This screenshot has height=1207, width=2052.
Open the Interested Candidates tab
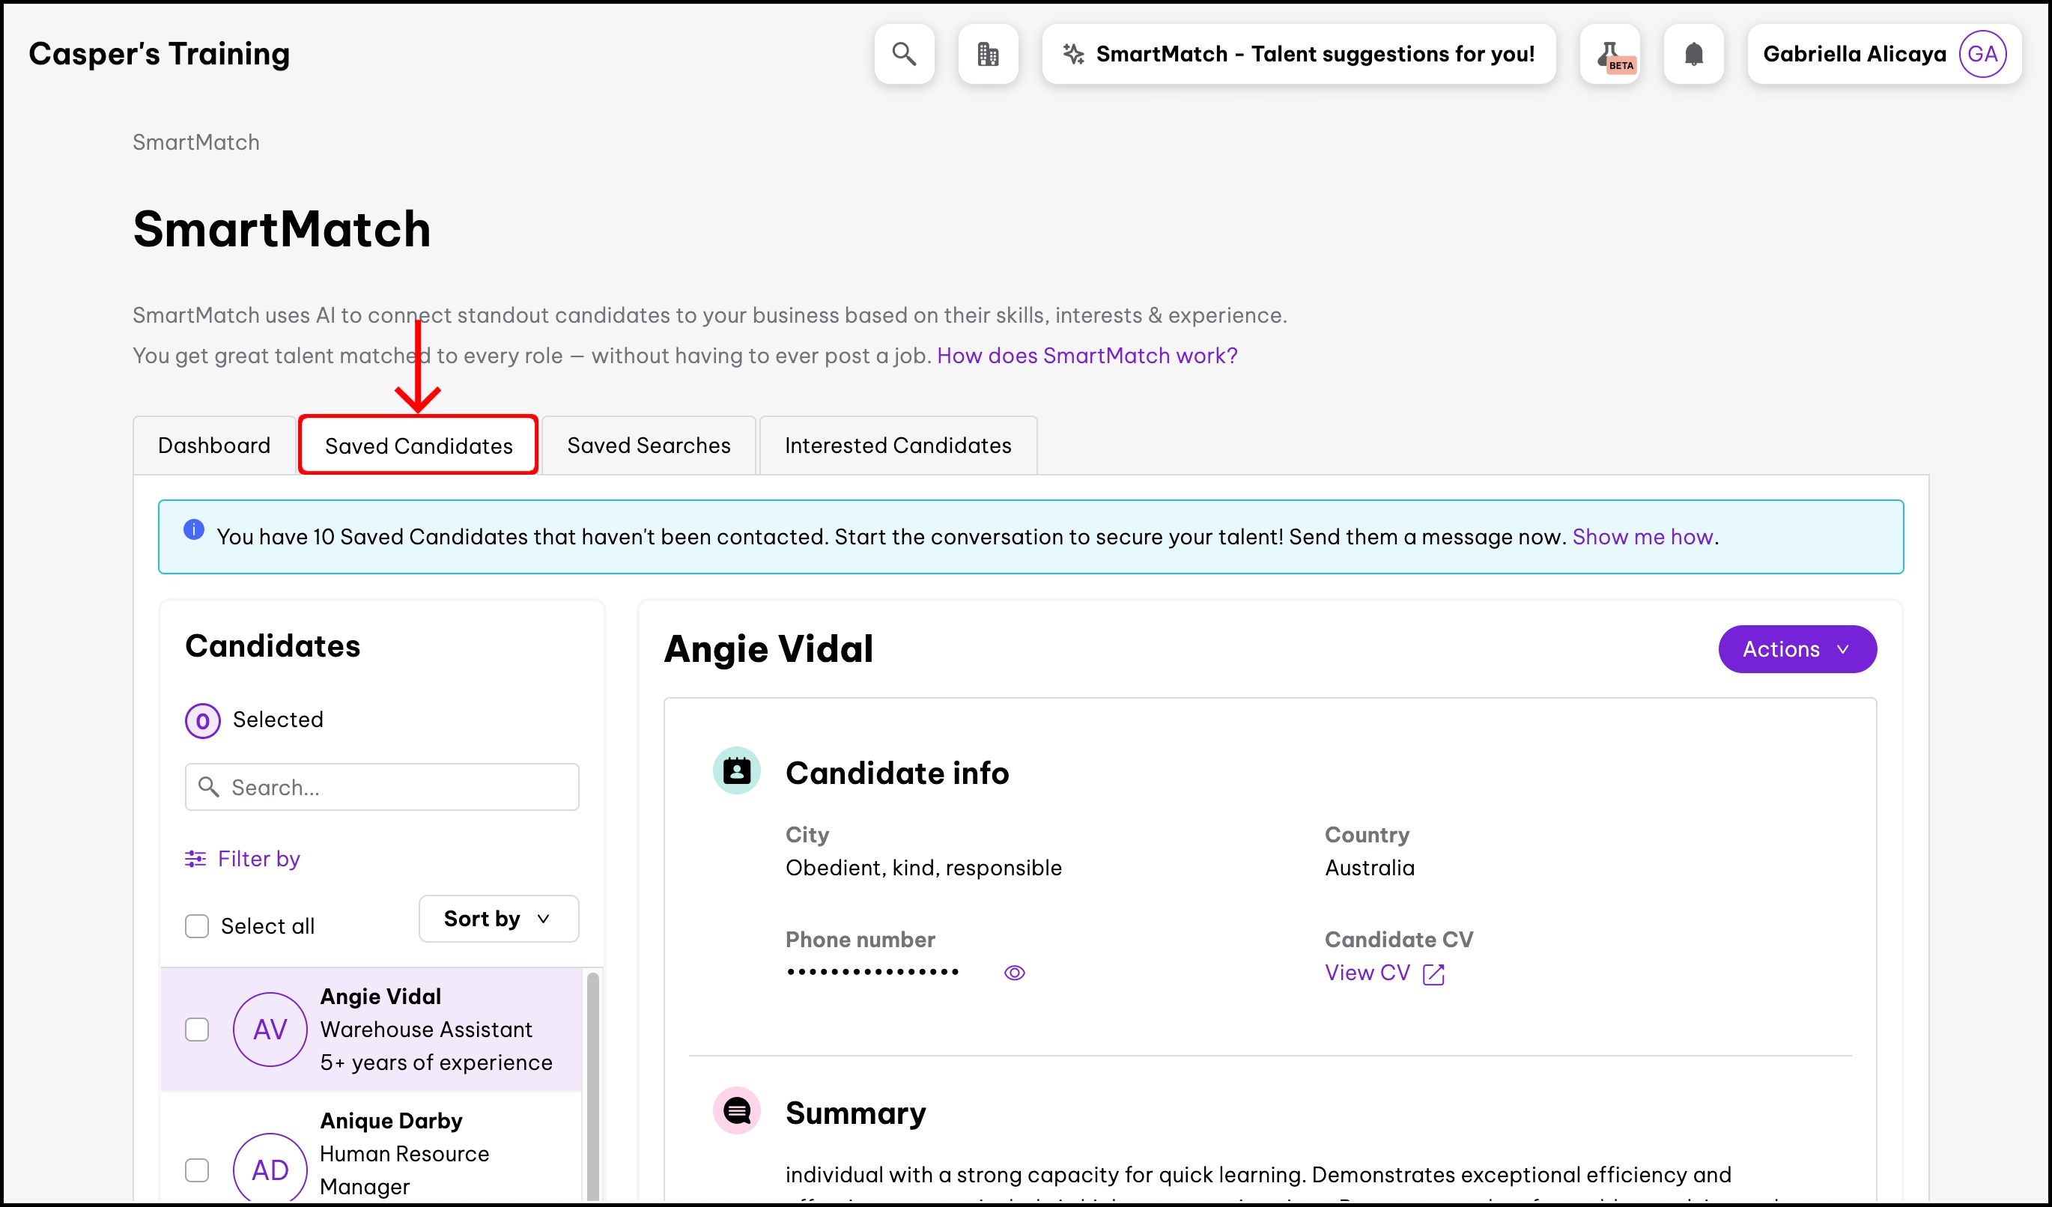point(897,446)
